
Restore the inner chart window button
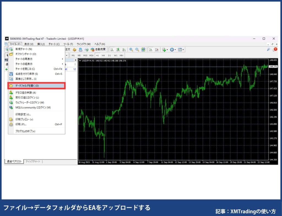(272, 44)
